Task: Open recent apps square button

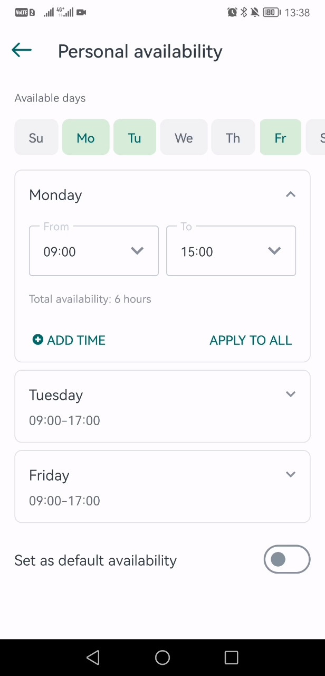Action: [231, 657]
